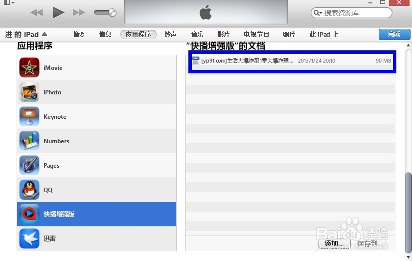412x261 pixels.
Task: Choose the Numbers label in the app list
Action: point(56,141)
